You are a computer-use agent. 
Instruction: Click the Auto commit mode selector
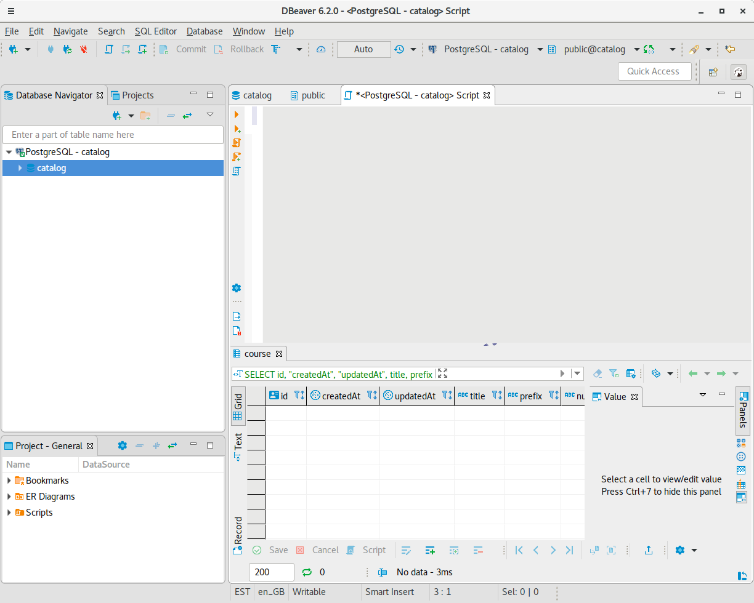tap(363, 49)
